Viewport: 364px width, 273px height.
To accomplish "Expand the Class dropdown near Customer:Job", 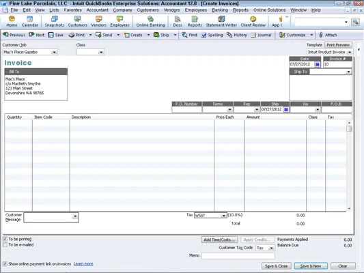I will 101,52.
